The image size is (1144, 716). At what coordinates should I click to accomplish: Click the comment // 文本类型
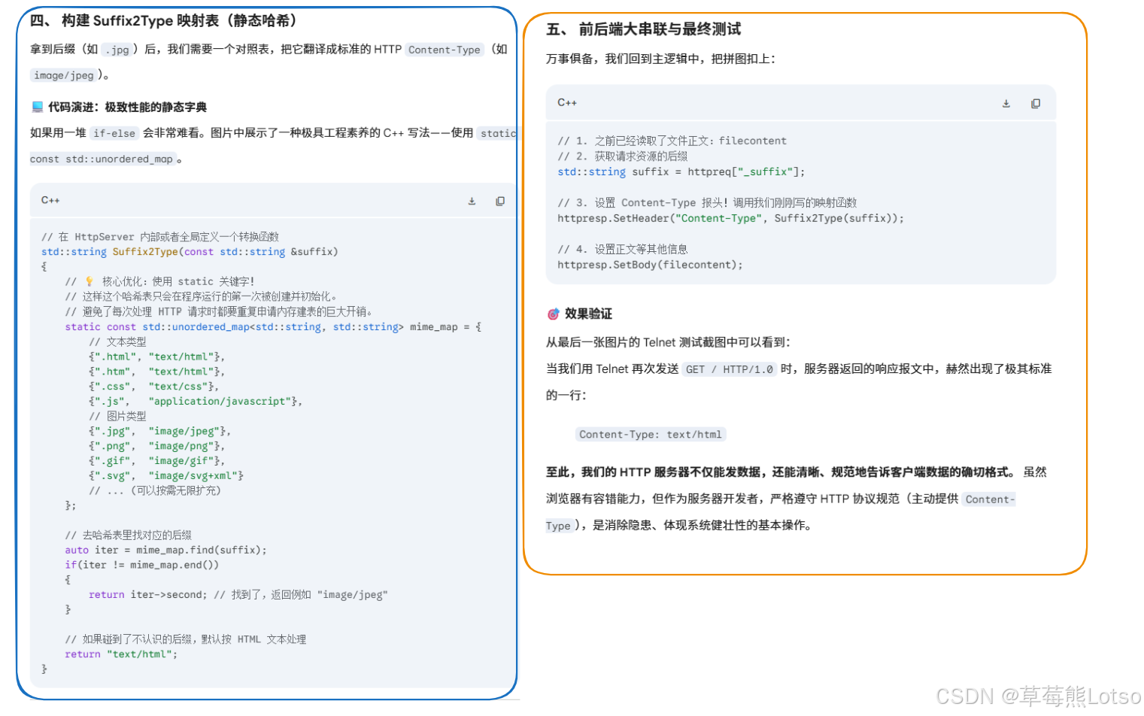[117, 341]
